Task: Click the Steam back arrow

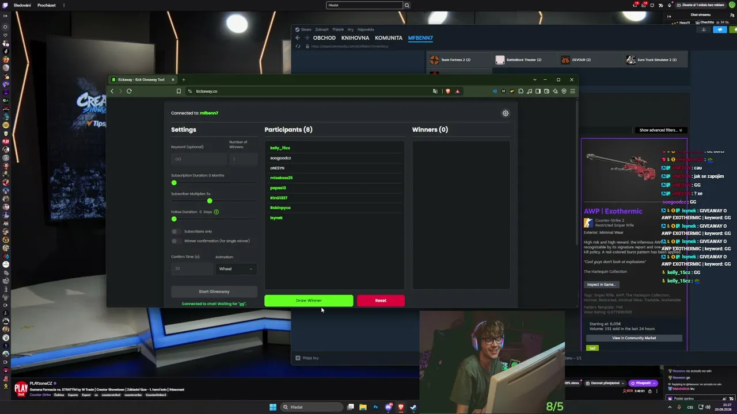Action: [298, 38]
